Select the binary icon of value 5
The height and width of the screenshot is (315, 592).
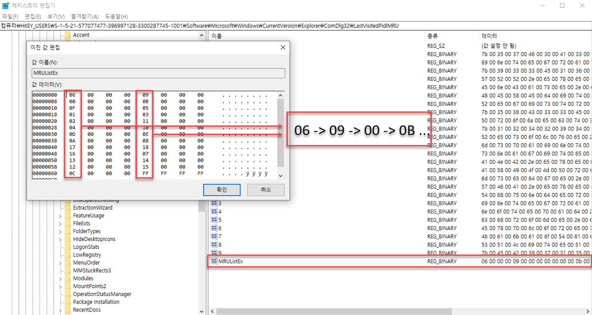tap(214, 220)
